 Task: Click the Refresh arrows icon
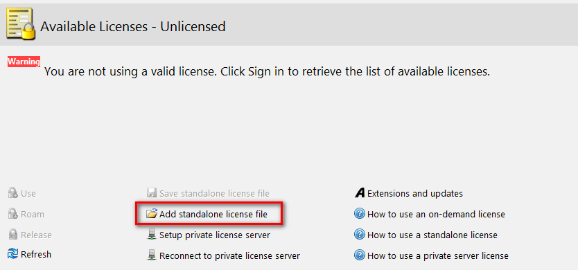[x=13, y=254]
